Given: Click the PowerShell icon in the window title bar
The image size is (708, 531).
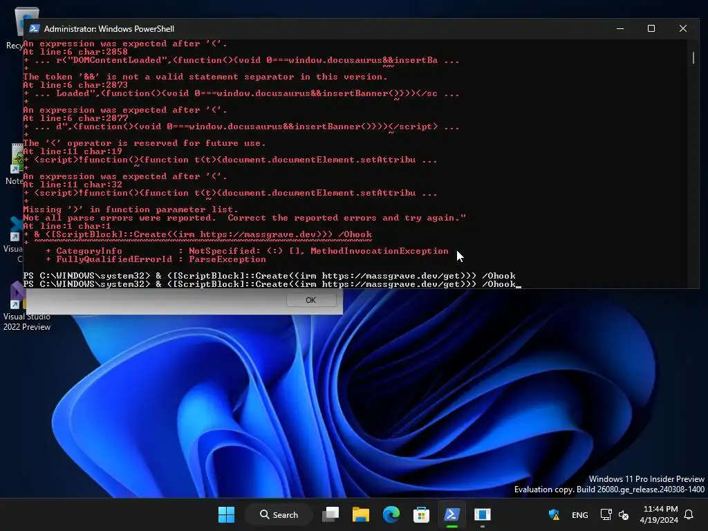Looking at the screenshot, I should pos(34,28).
